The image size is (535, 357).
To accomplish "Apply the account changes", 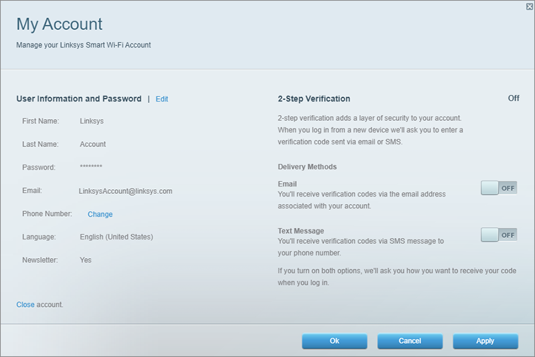I will click(486, 341).
